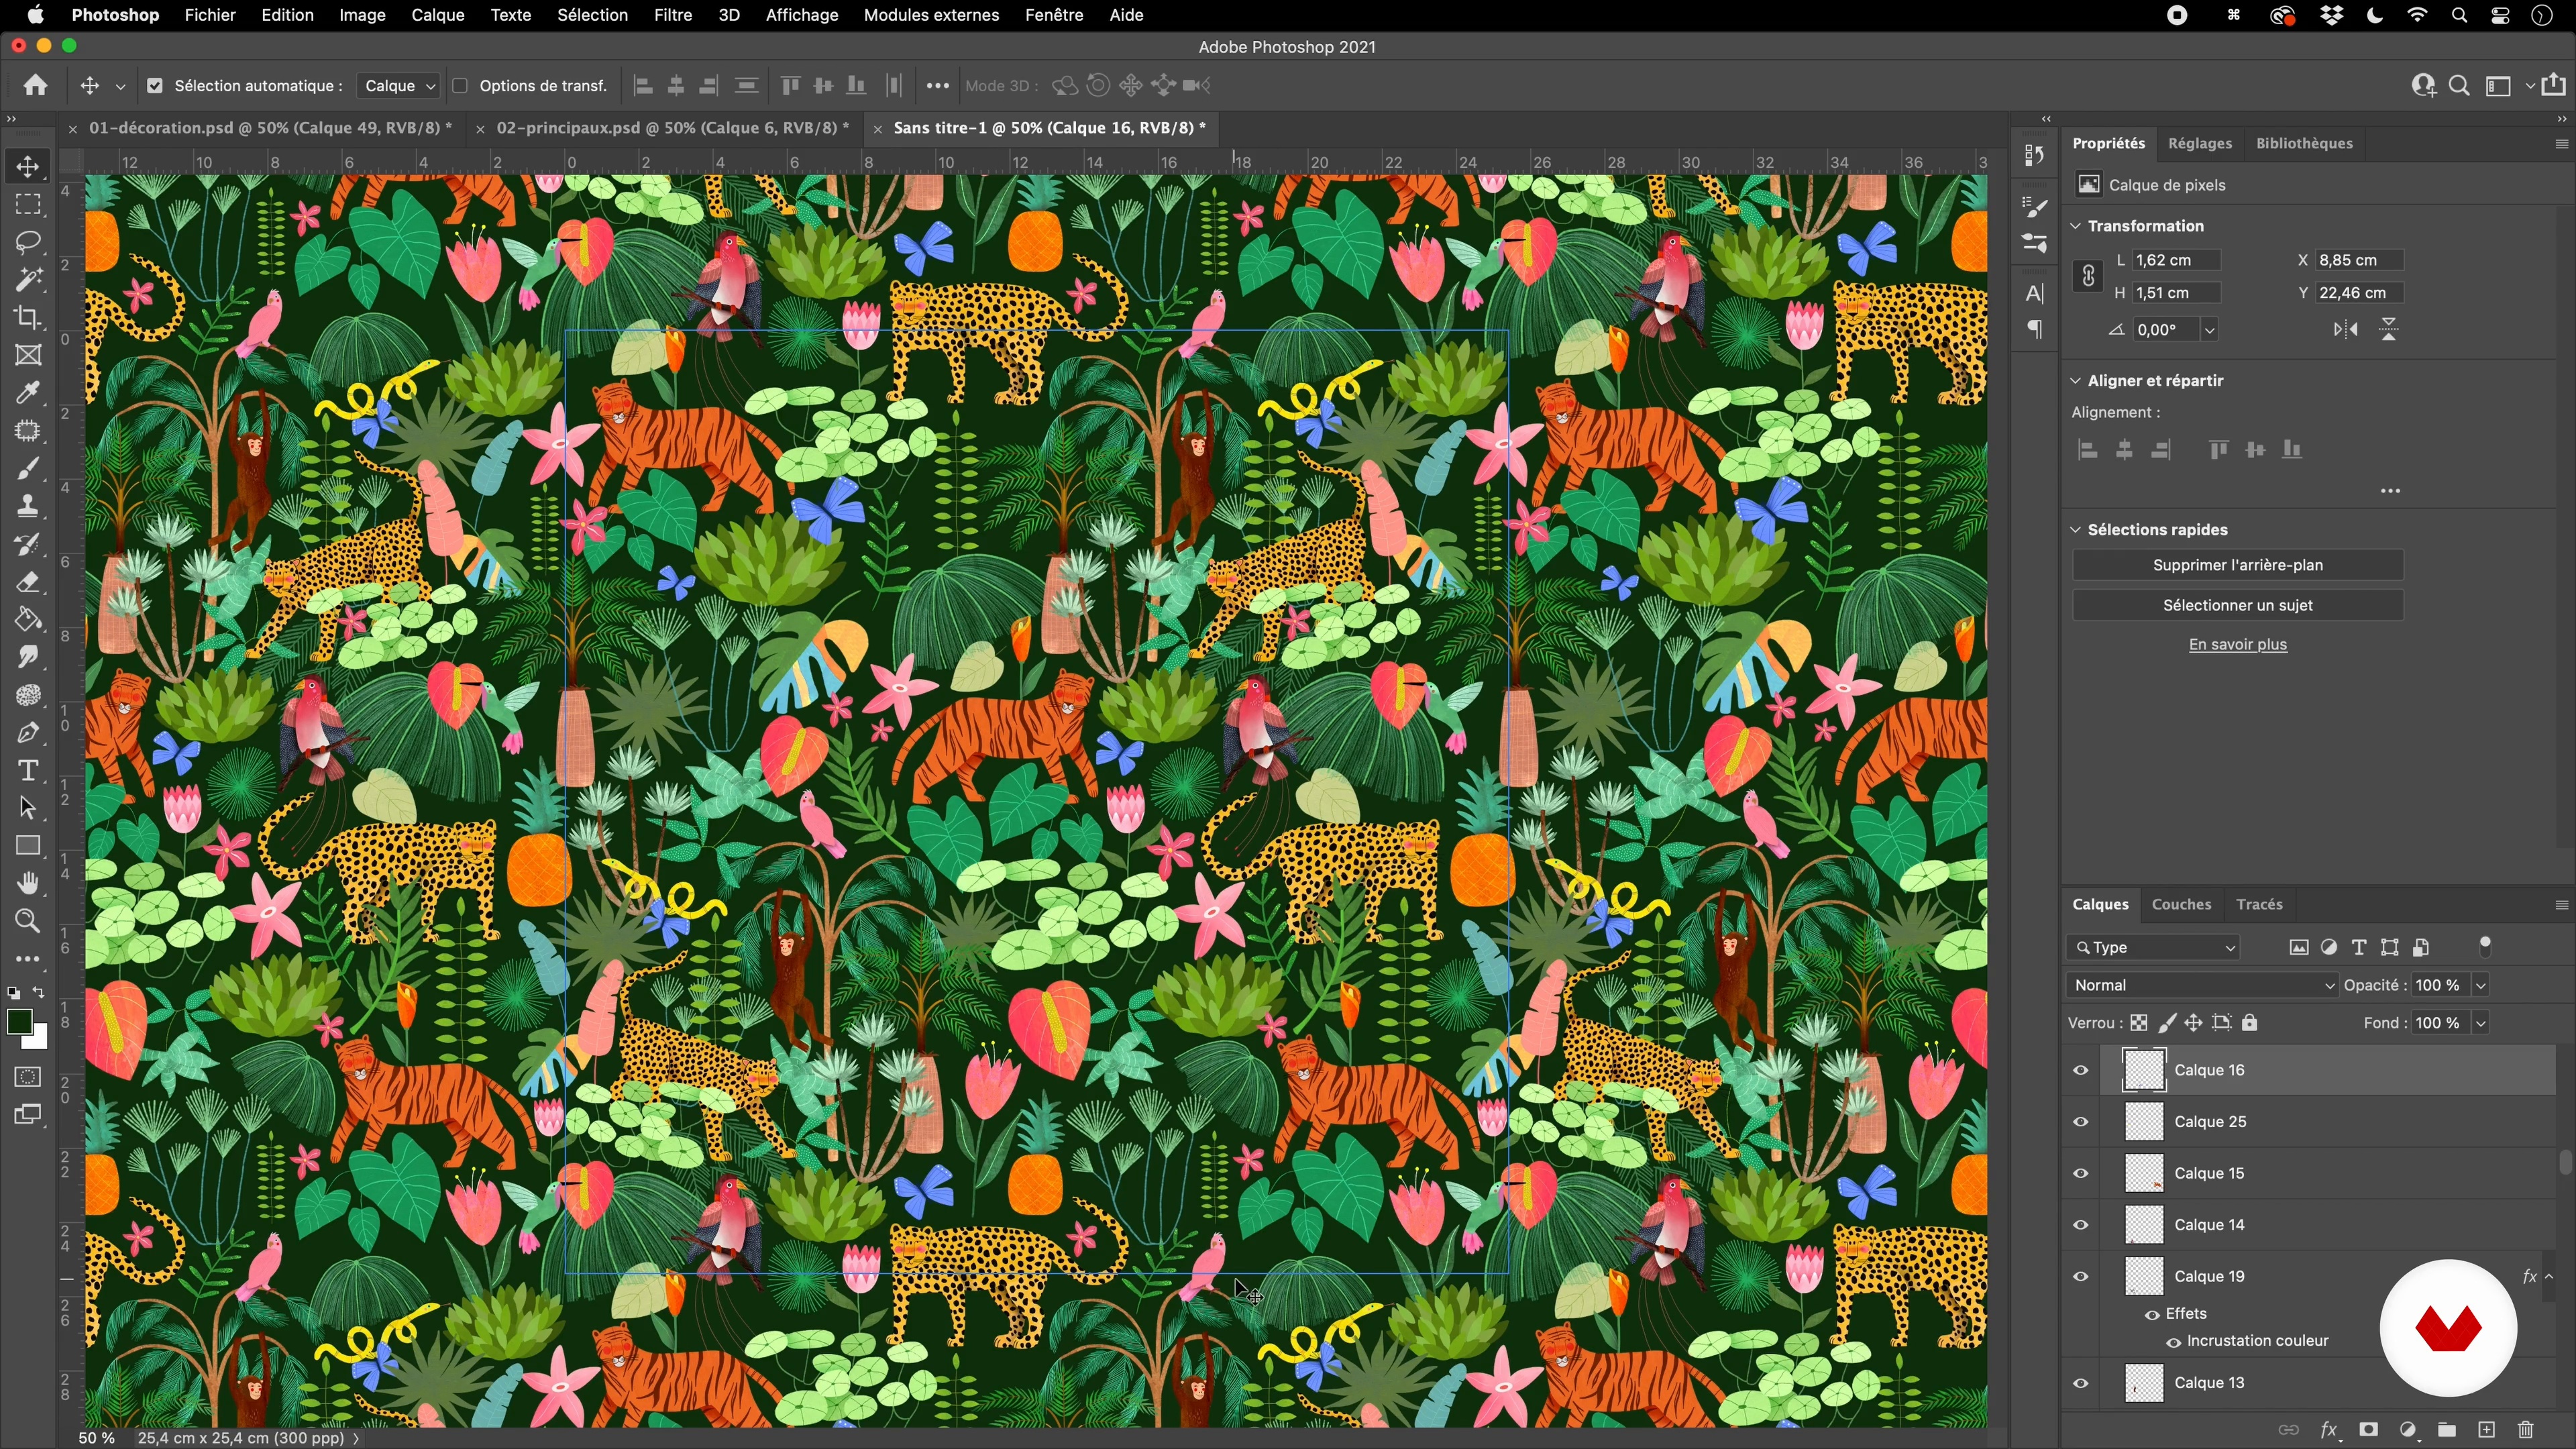Select the Rectangle shape tool

pyautogui.click(x=28, y=846)
